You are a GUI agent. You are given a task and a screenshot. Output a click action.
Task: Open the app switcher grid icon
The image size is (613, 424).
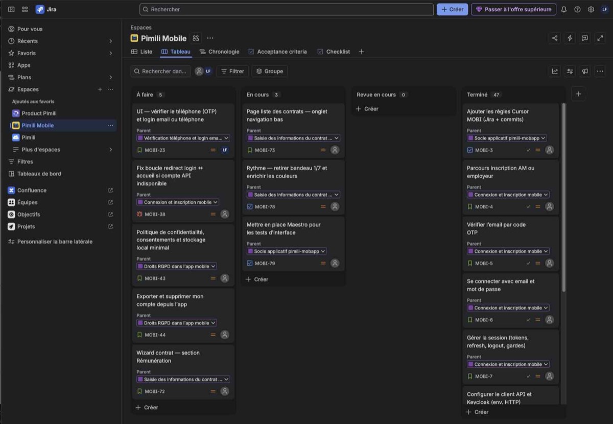25,9
